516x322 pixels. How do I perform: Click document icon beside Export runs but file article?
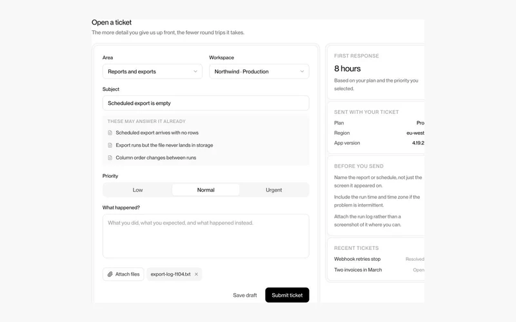click(x=110, y=146)
